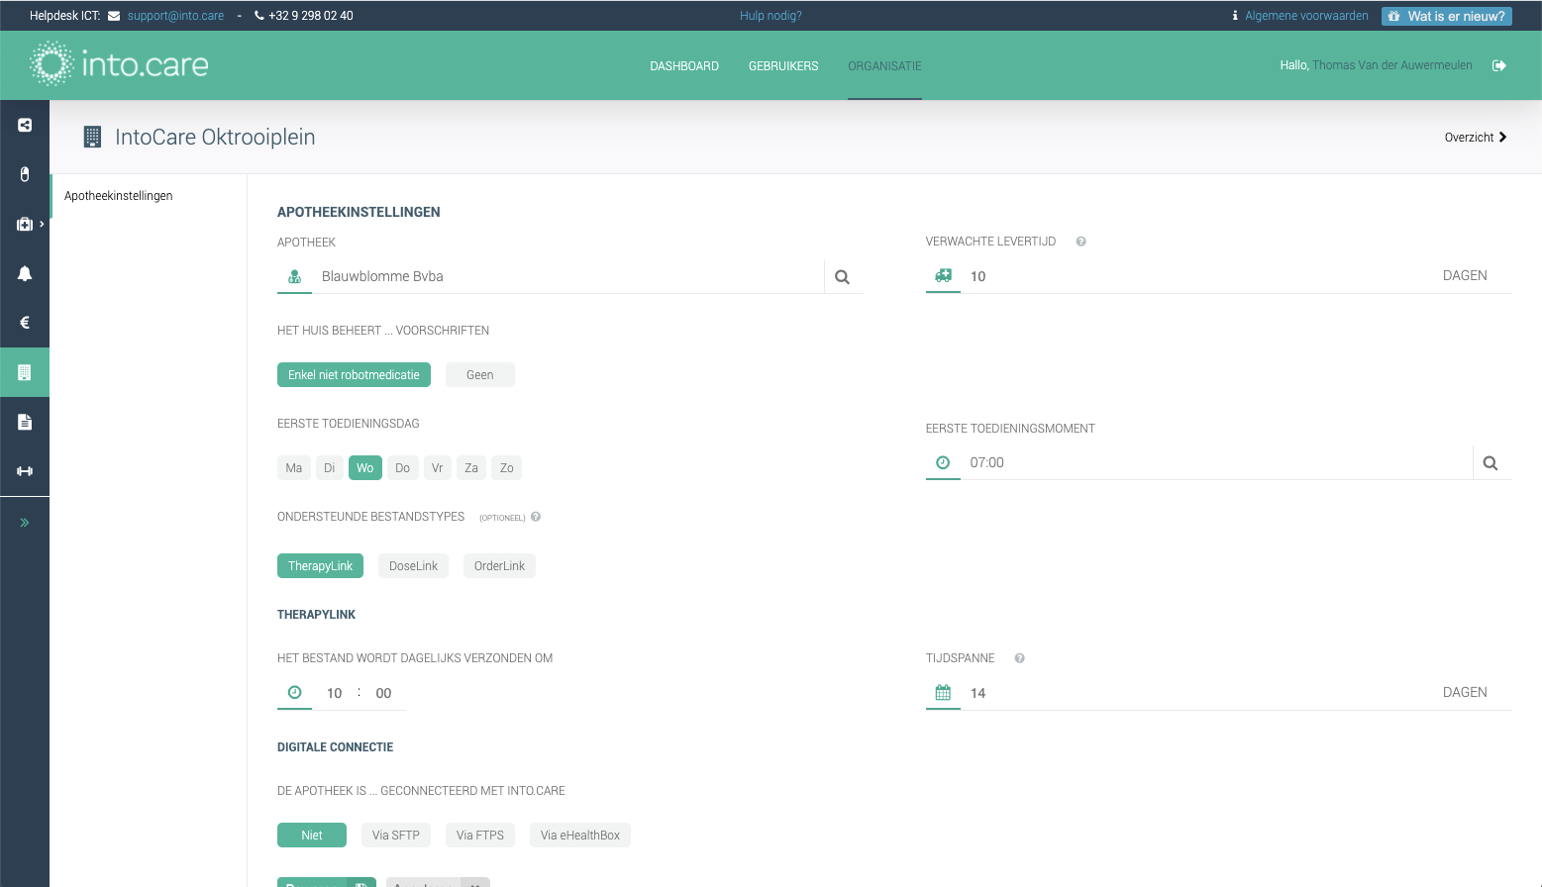Edit the Tijdspanne days field 14
Image resolution: width=1542 pixels, height=887 pixels.
tap(1198, 693)
